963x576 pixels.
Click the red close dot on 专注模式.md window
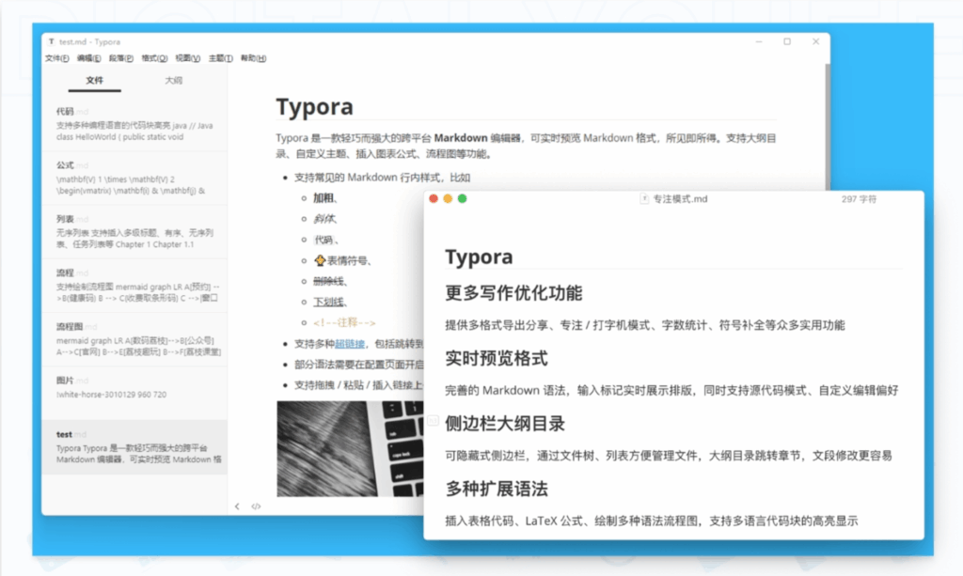pos(434,198)
